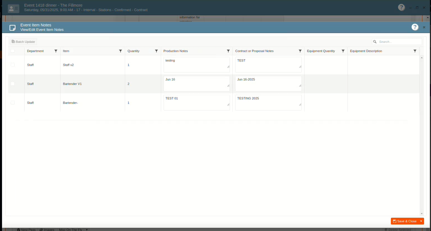This screenshot has width=431, height=231.
Task: Open help for Event Item Notes dialog
Action: (415, 27)
